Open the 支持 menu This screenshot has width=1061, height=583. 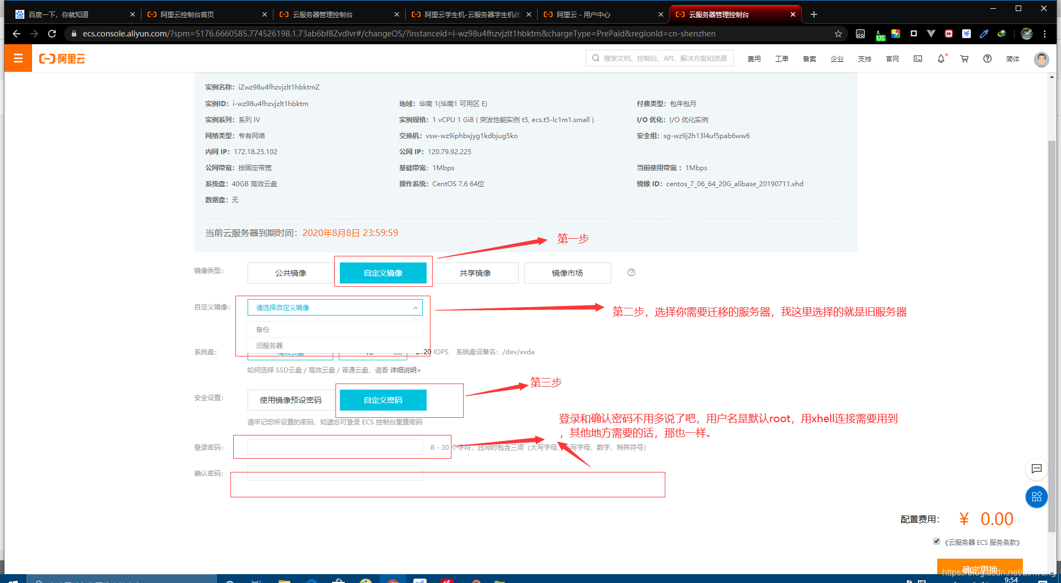865,59
